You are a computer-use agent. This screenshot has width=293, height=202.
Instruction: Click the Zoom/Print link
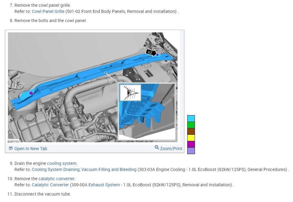171,149
